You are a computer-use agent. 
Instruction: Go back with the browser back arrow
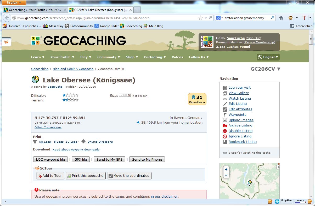coord(7,18)
